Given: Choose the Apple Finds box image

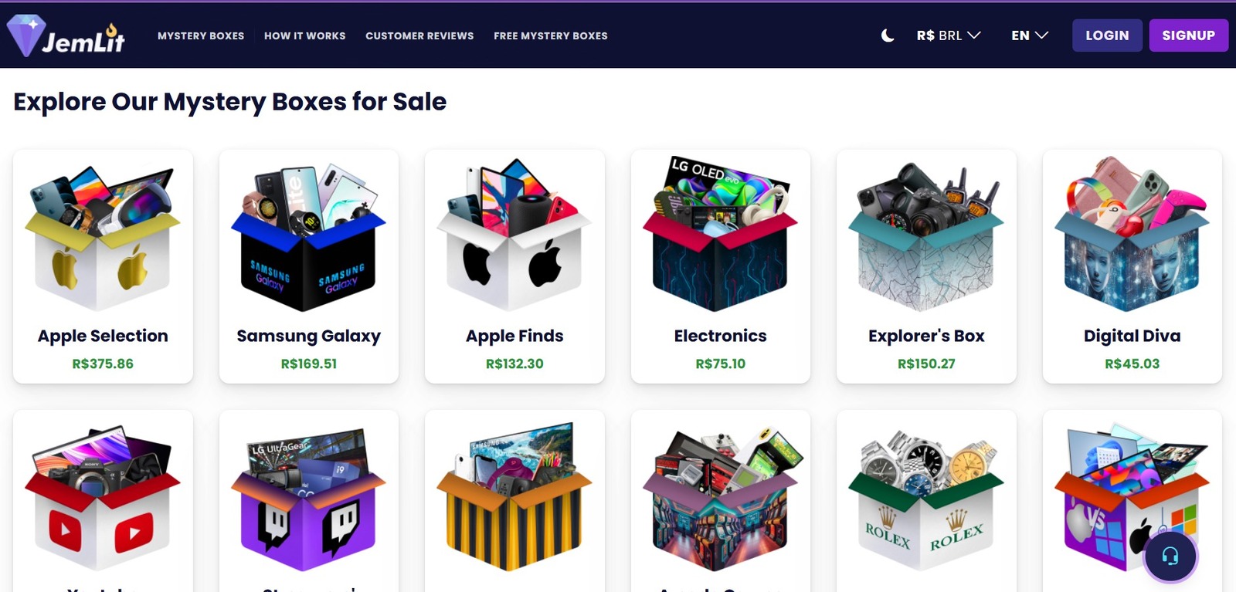Looking at the screenshot, I should pyautogui.click(x=514, y=235).
